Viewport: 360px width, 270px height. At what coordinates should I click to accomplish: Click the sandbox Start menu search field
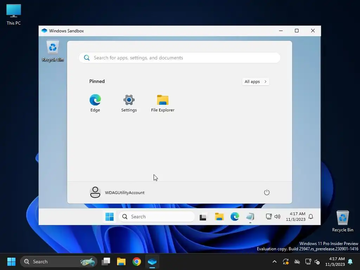point(180,58)
